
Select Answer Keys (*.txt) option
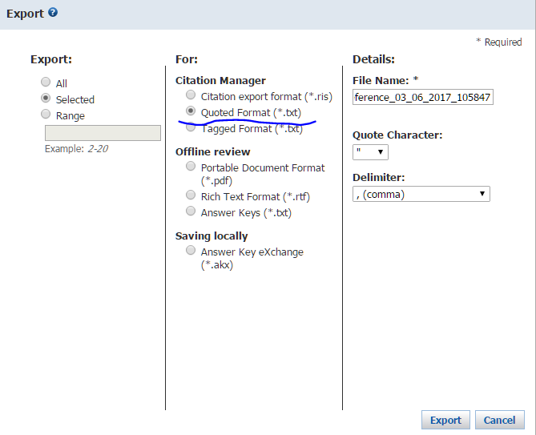[191, 211]
